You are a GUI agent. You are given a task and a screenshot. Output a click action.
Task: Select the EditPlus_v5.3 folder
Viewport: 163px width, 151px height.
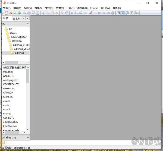pyautogui.click(x=20, y=49)
